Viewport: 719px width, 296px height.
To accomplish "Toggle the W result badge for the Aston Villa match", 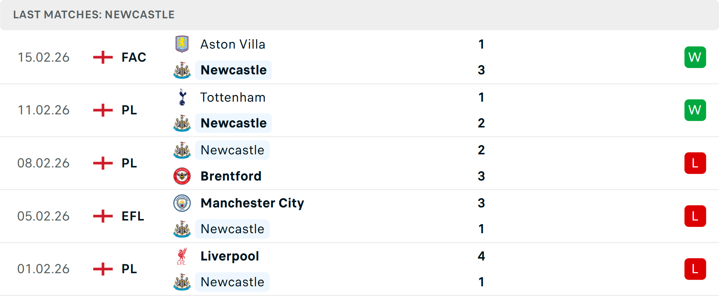I will pyautogui.click(x=695, y=57).
